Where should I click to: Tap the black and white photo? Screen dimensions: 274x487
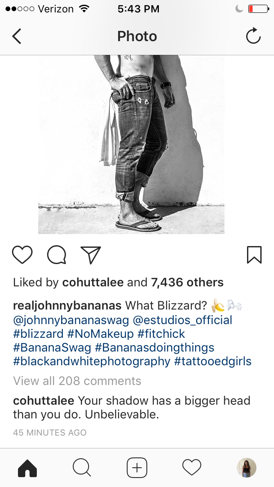[131, 144]
